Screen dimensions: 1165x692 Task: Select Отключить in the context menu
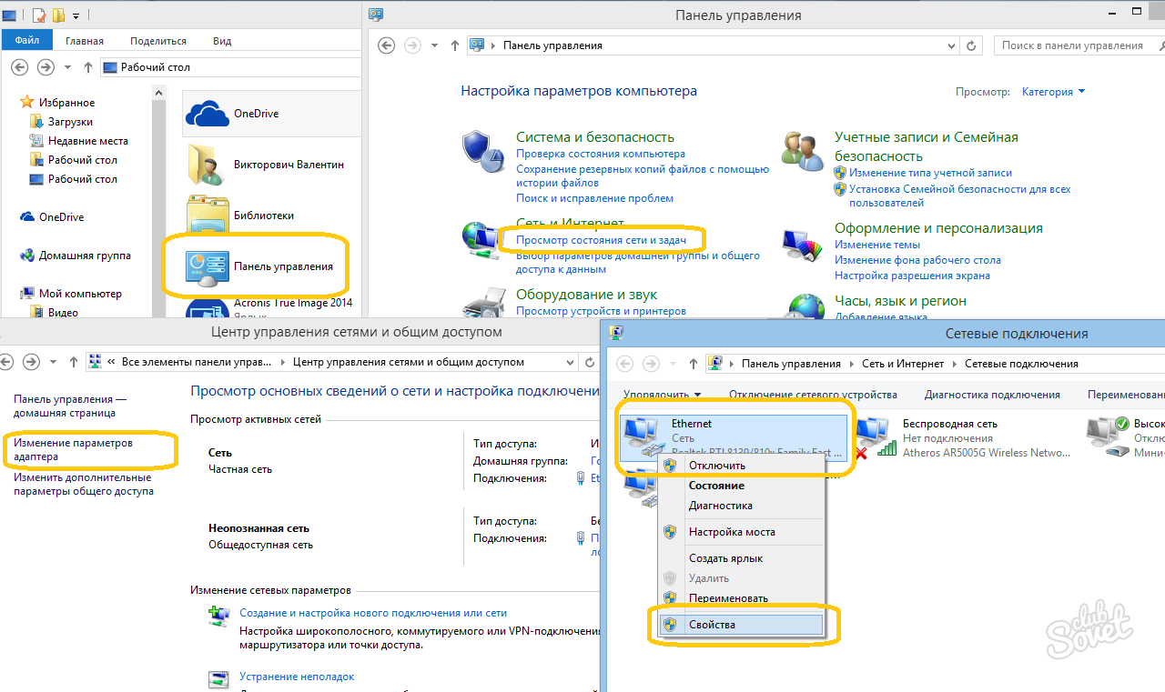[x=716, y=466]
